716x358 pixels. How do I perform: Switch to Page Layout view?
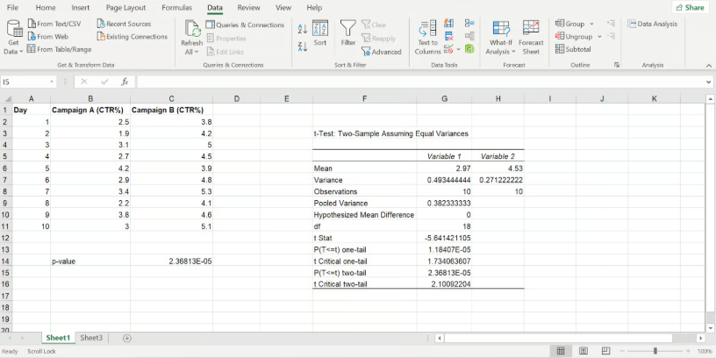click(583, 351)
